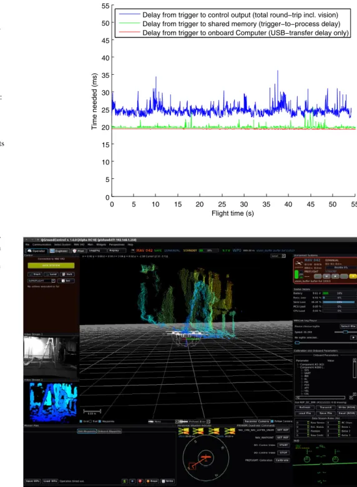Screen dimensions: 357x487
Task: Click the Recenter Camera button
Action: 257,422
